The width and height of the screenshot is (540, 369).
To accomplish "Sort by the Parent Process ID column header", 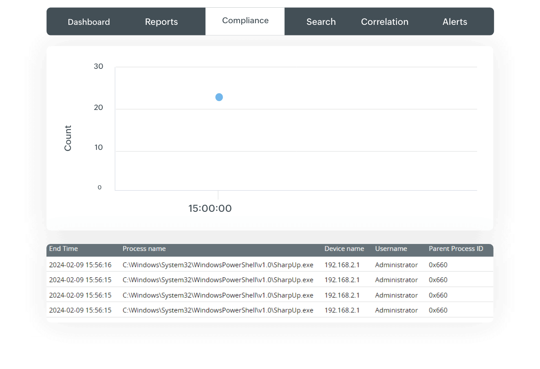I will coord(456,248).
